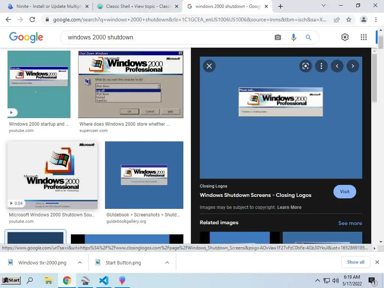The height and width of the screenshot is (288, 384).
Task: Open notification center icon
Action: click(x=372, y=280)
